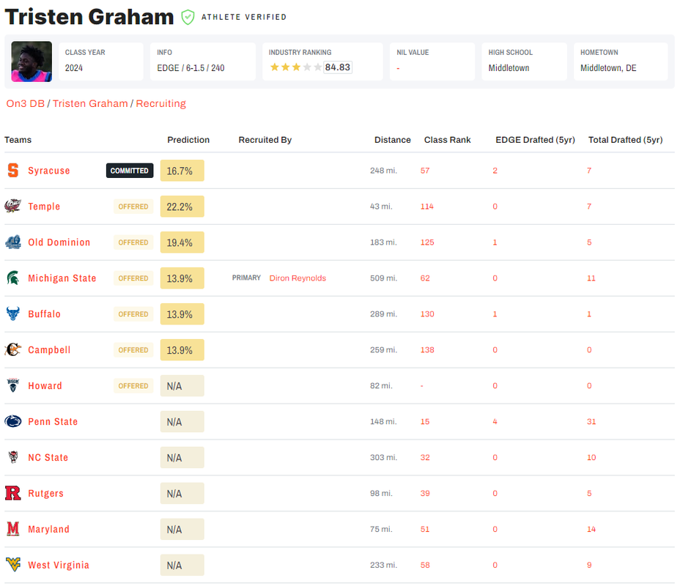This screenshot has height=586, width=680.
Task: Click the OFFERED badge for Howard
Action: click(x=133, y=386)
